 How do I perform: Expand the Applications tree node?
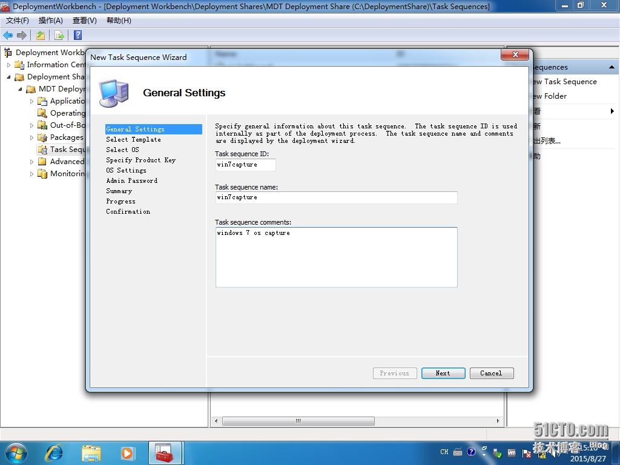point(31,101)
